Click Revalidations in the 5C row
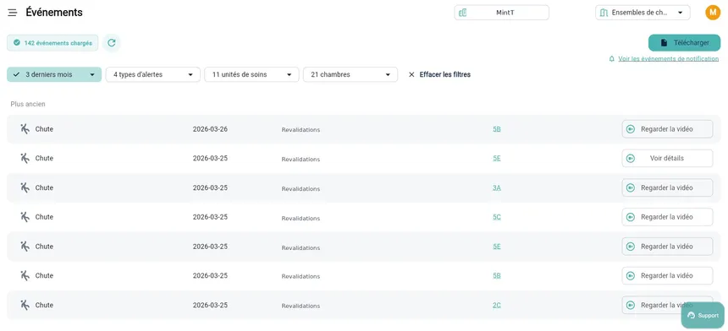Viewport: 728px width, 331px height. [301, 218]
